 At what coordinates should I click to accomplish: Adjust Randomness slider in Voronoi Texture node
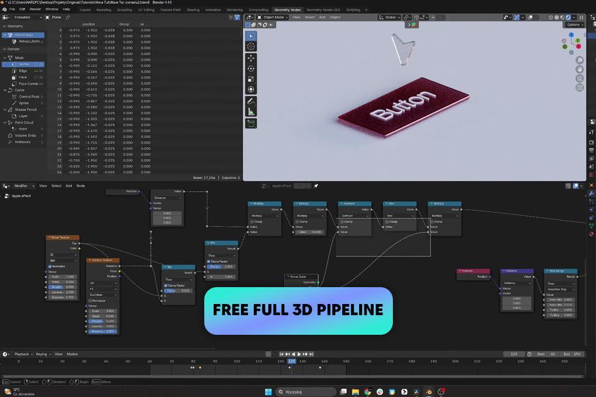[x=102, y=331]
